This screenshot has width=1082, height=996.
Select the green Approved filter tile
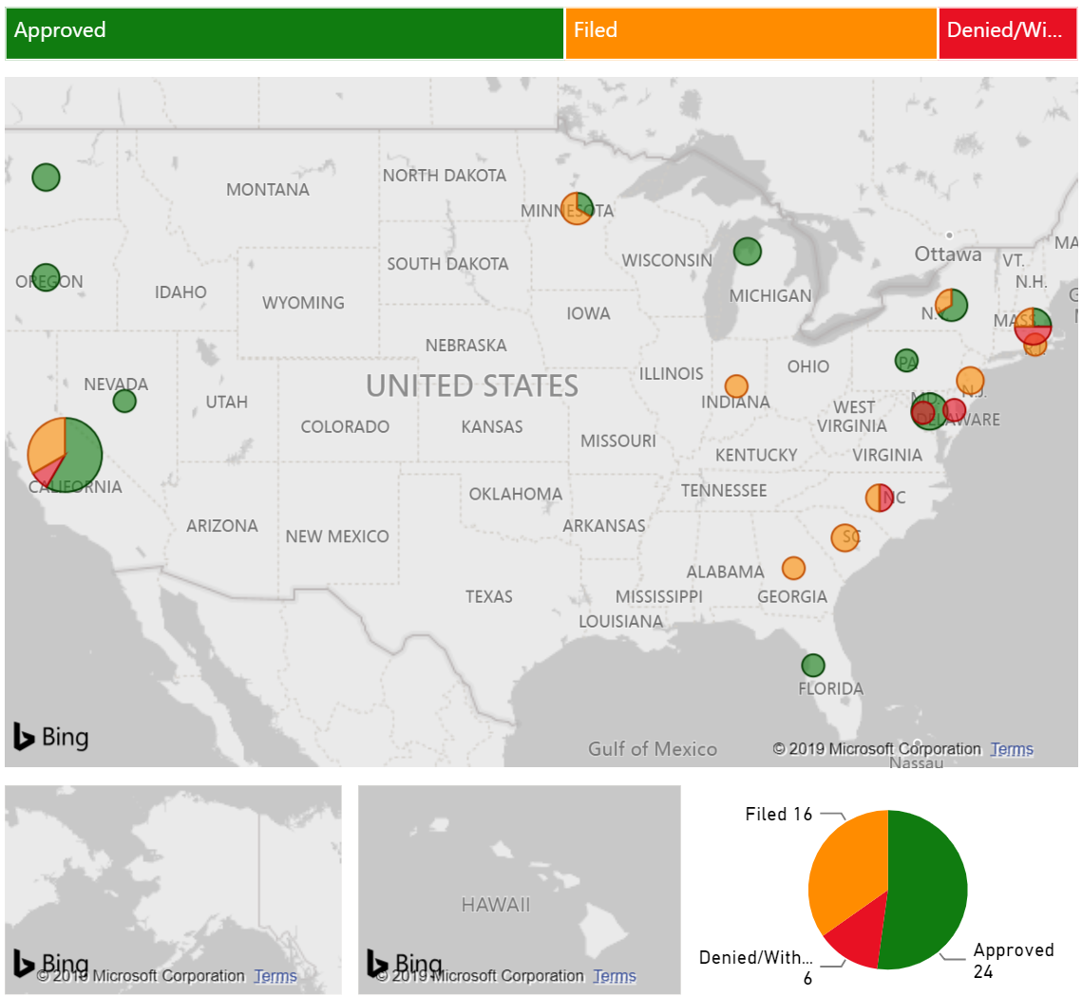pyautogui.click(x=284, y=33)
